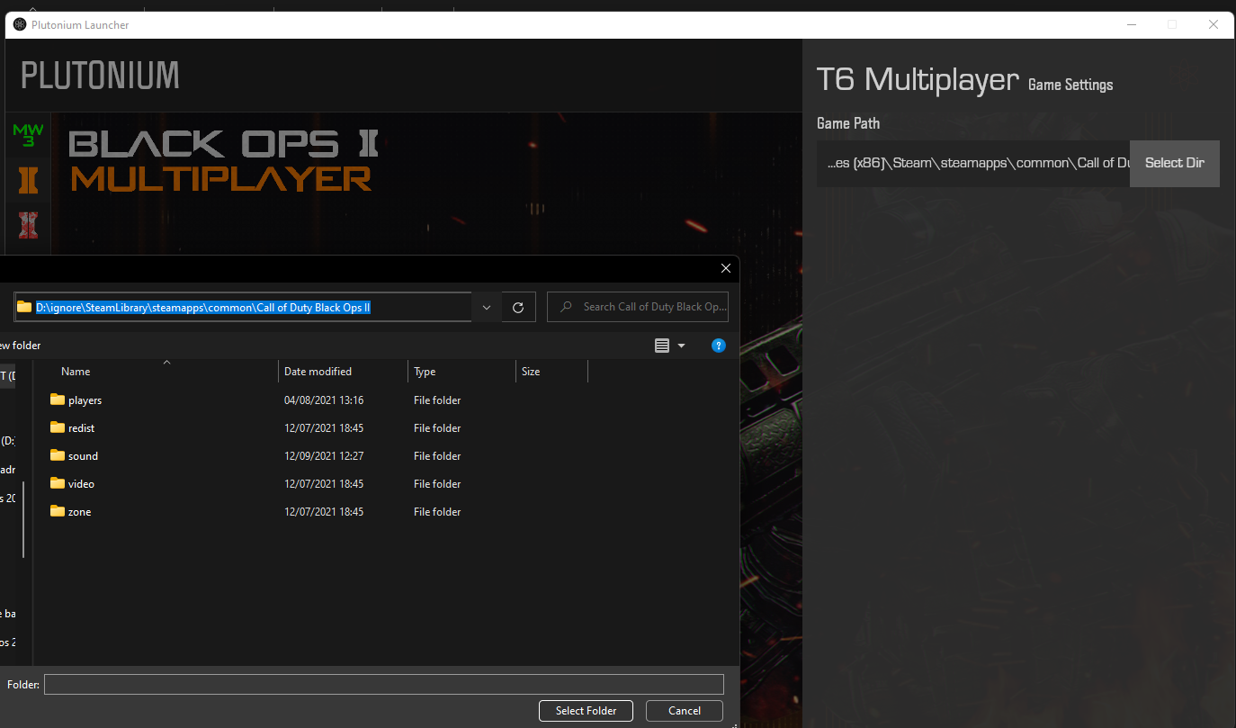Select the redist folder name

pyautogui.click(x=81, y=428)
